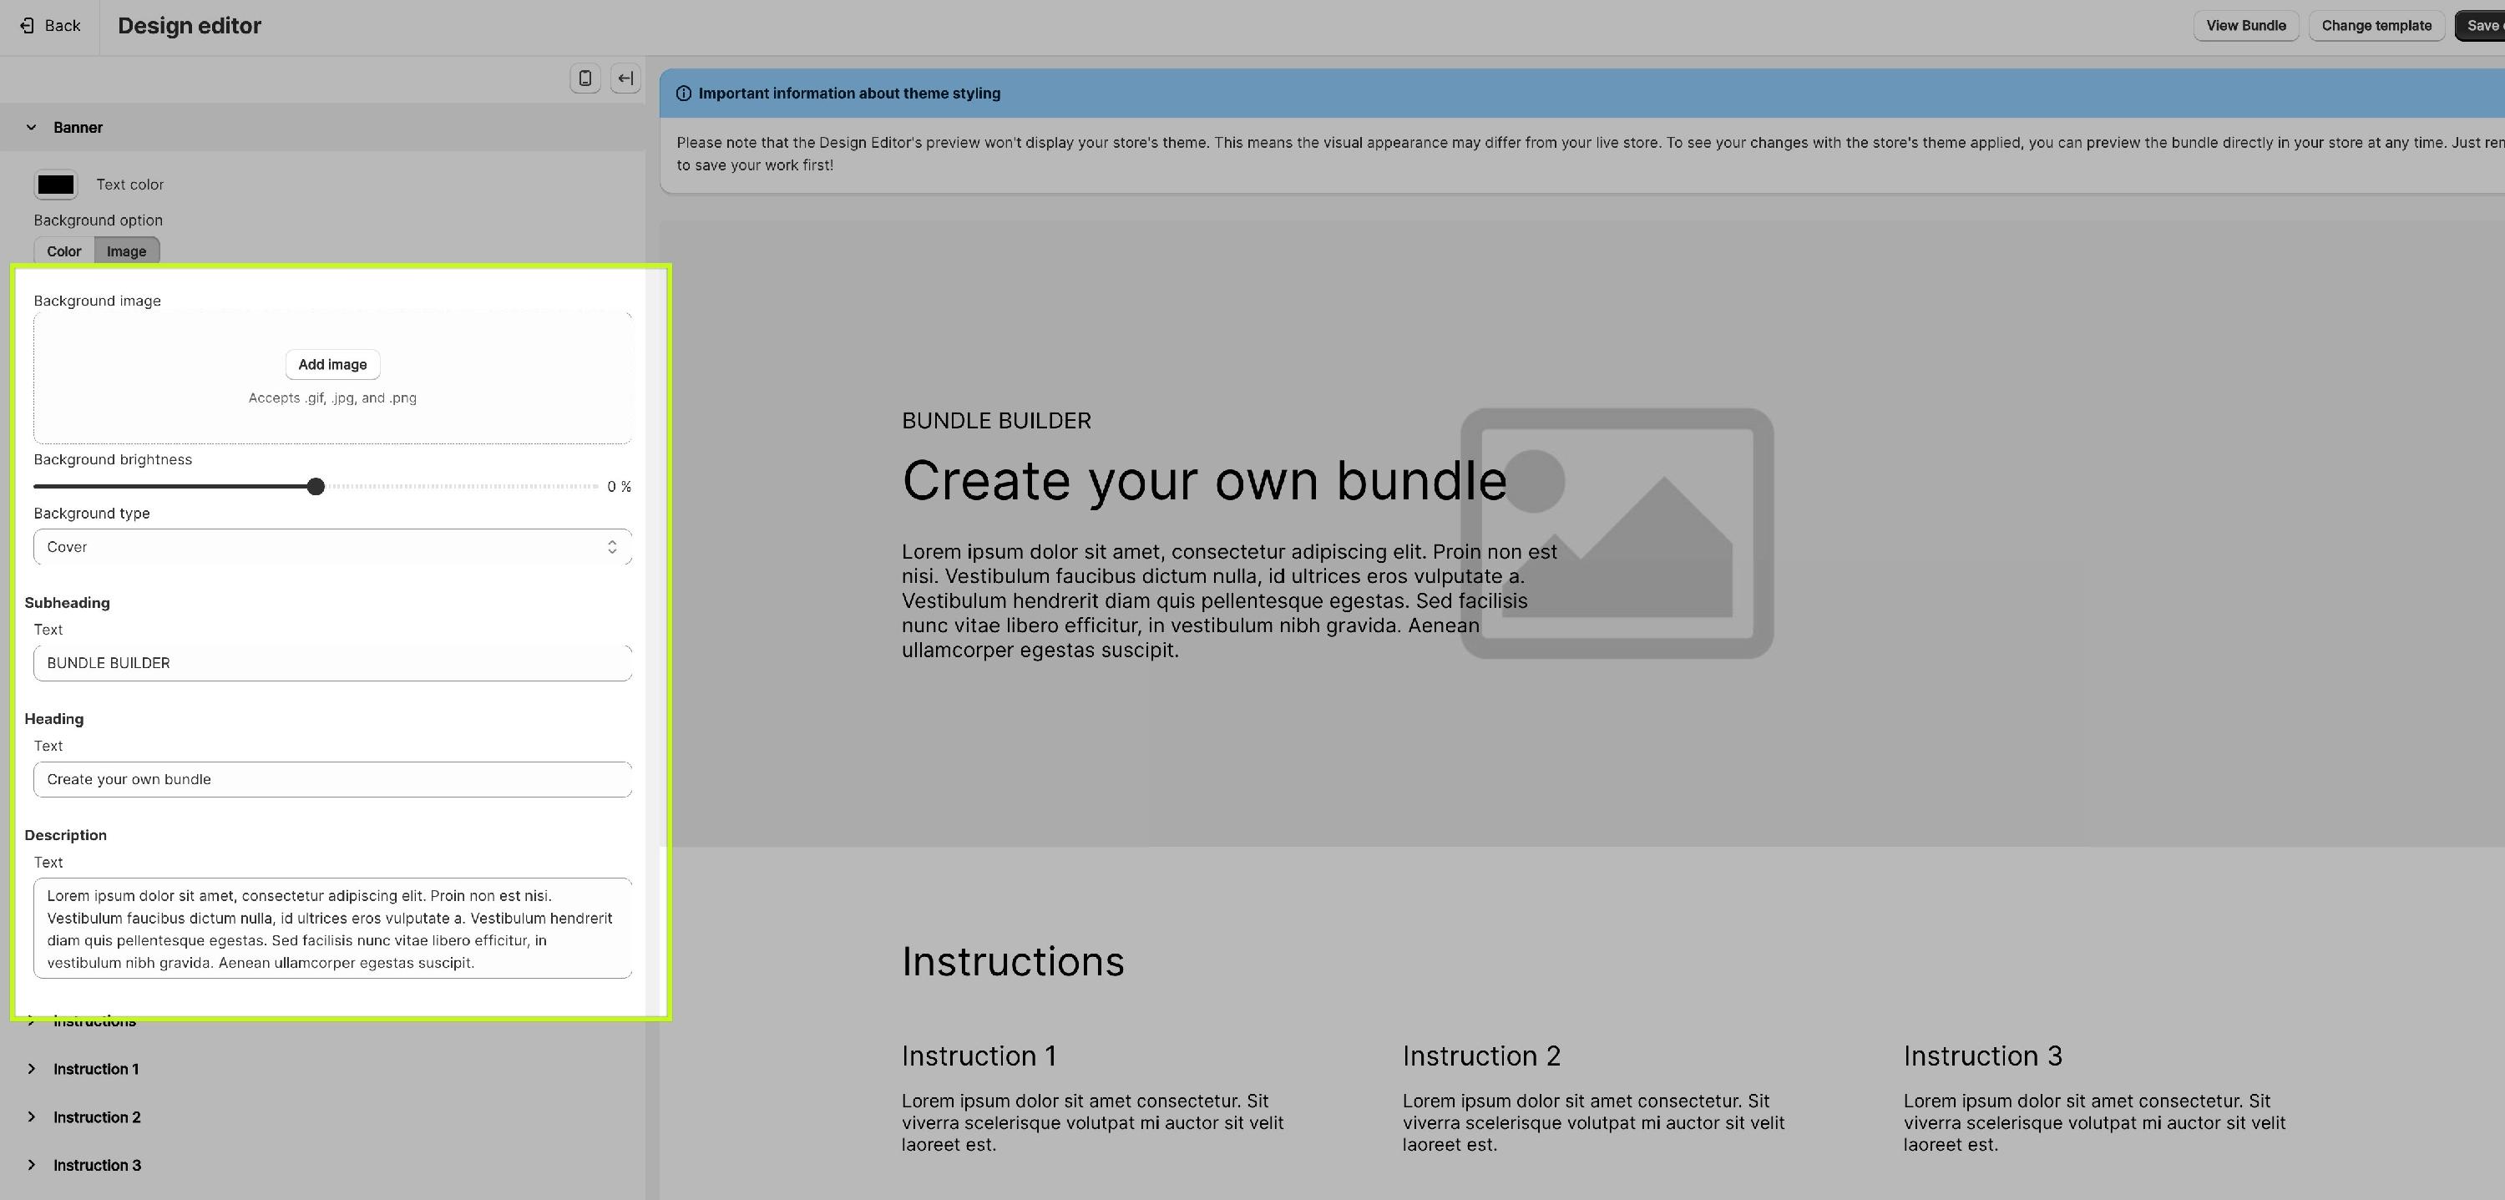The image size is (2505, 1200).
Task: Click the View Bundle button
Action: coord(2245,25)
